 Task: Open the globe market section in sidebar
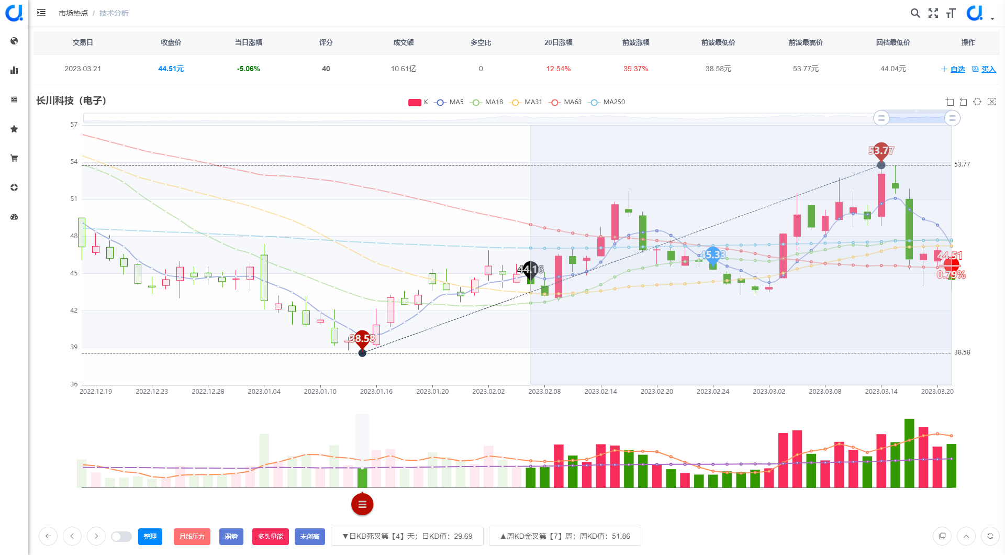(x=14, y=41)
